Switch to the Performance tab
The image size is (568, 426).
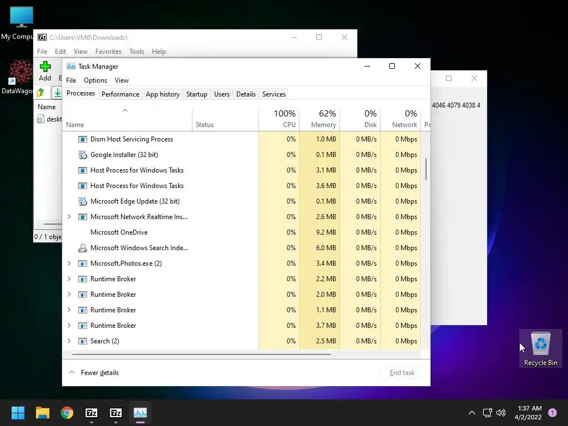click(x=120, y=94)
